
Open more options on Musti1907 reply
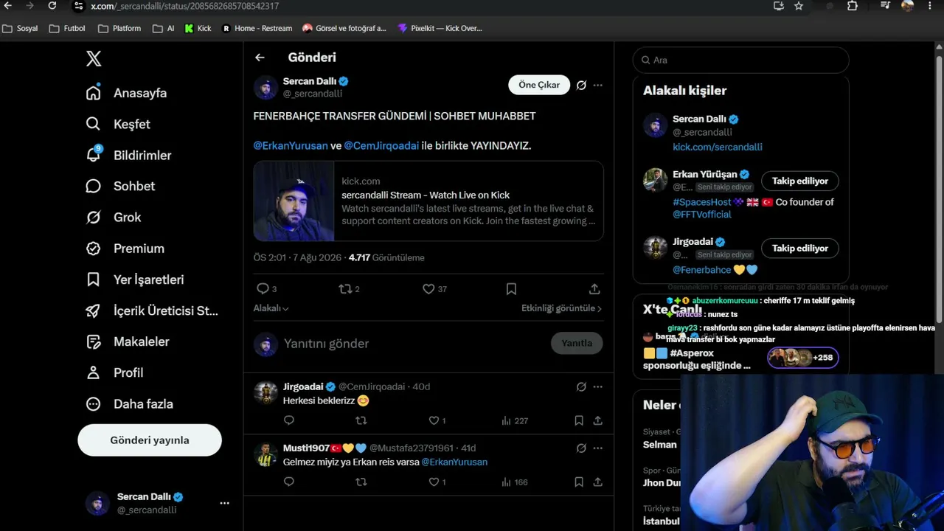pyautogui.click(x=598, y=448)
